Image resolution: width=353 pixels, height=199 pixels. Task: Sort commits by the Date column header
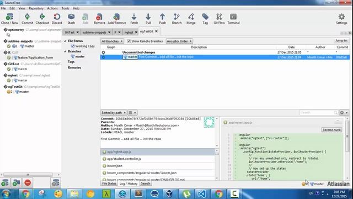(291, 47)
